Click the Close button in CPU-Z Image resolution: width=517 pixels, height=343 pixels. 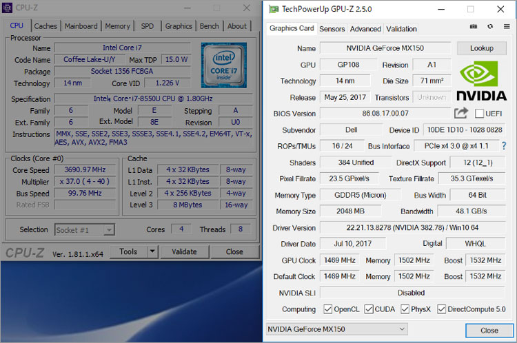tap(234, 251)
